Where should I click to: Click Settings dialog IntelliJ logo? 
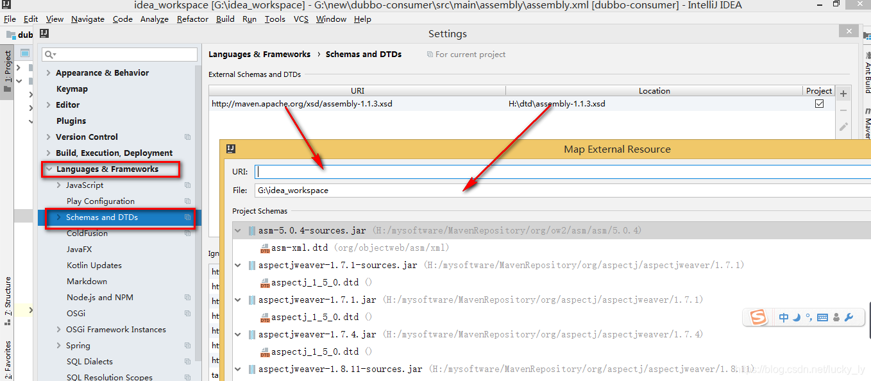pos(44,33)
